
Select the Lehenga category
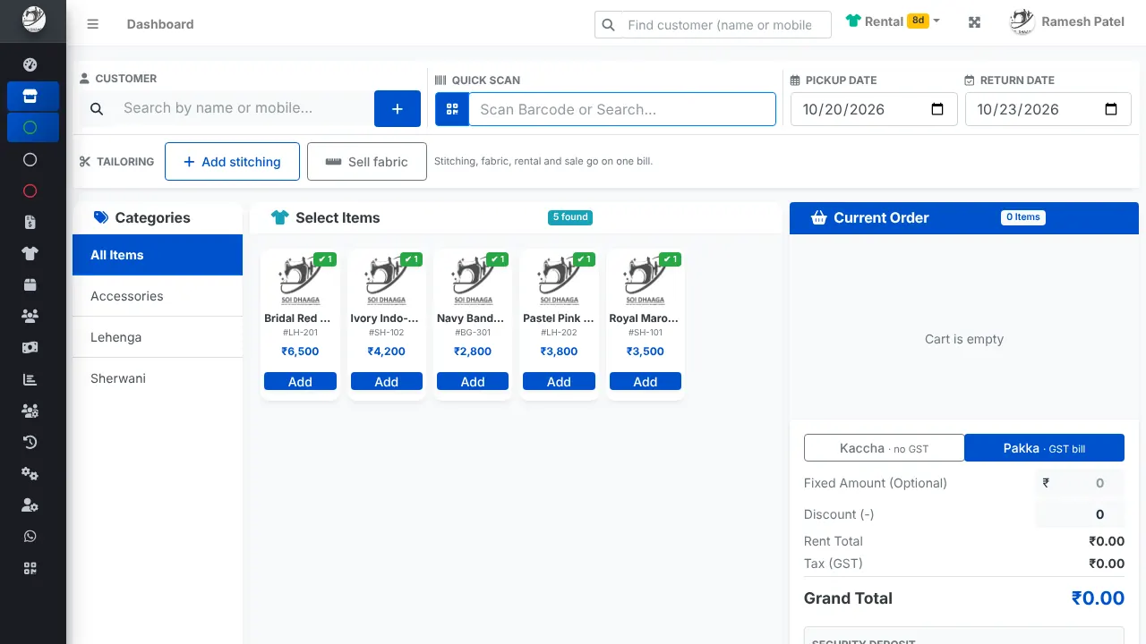pyautogui.click(x=158, y=337)
